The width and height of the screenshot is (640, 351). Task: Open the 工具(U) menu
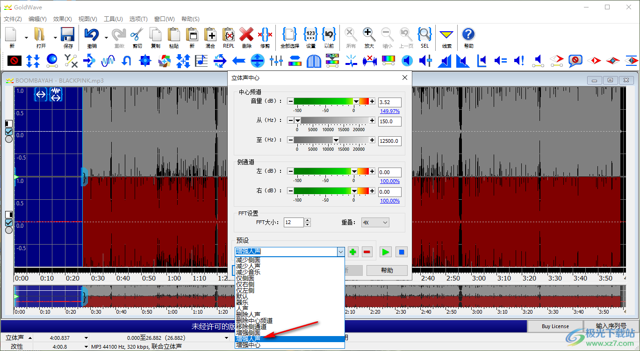[x=113, y=19]
